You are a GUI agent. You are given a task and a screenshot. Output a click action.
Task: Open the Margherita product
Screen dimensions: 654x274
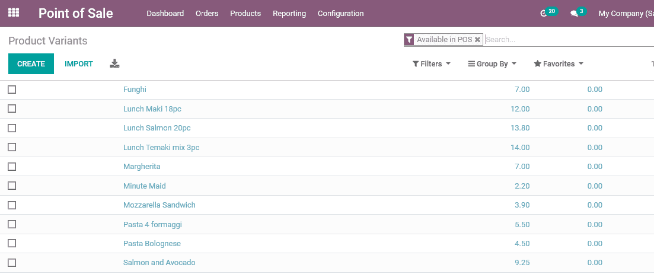[x=142, y=167]
